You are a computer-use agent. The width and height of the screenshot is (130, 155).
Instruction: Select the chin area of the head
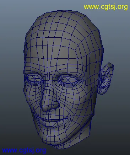click(x=53, y=136)
